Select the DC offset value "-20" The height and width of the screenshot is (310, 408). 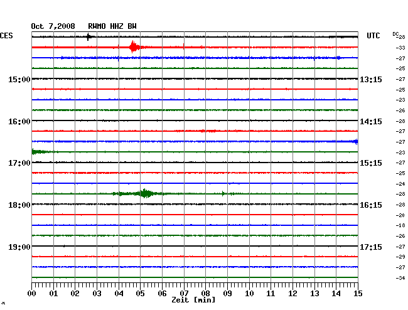coord(400,215)
